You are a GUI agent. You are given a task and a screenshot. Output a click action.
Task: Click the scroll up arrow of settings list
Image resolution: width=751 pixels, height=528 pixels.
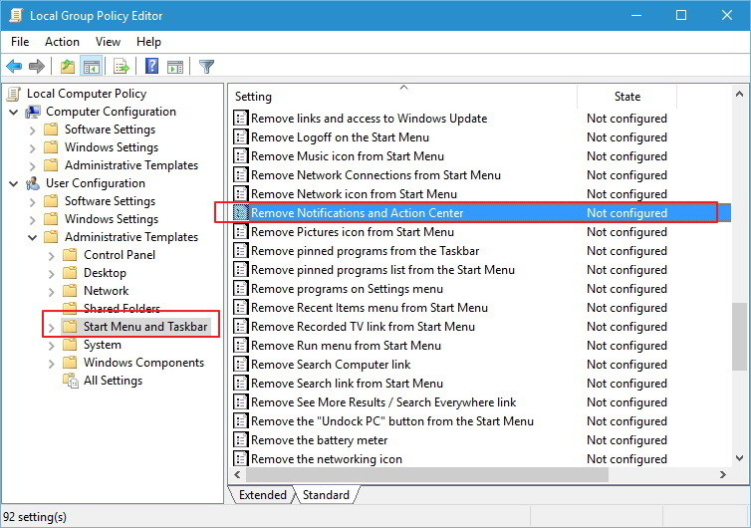click(x=739, y=95)
